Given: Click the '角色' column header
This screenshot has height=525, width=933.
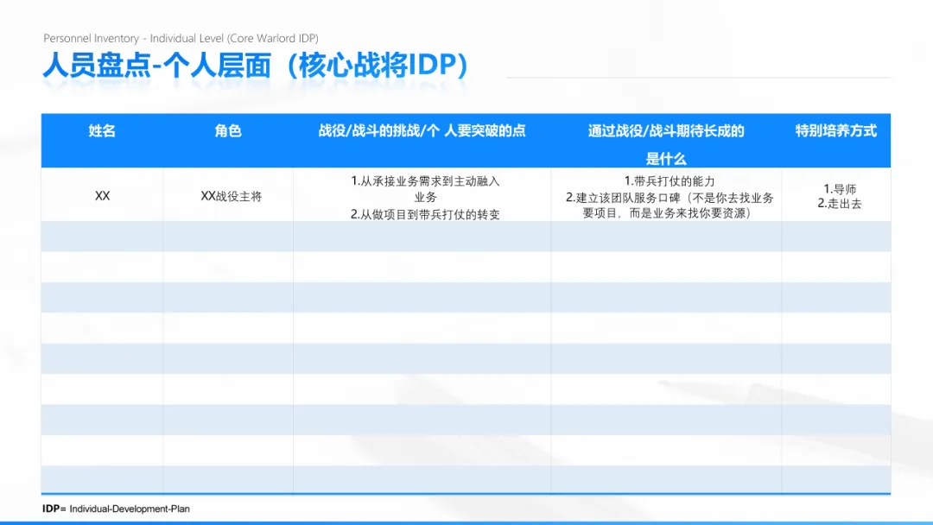Looking at the screenshot, I should tap(228, 130).
